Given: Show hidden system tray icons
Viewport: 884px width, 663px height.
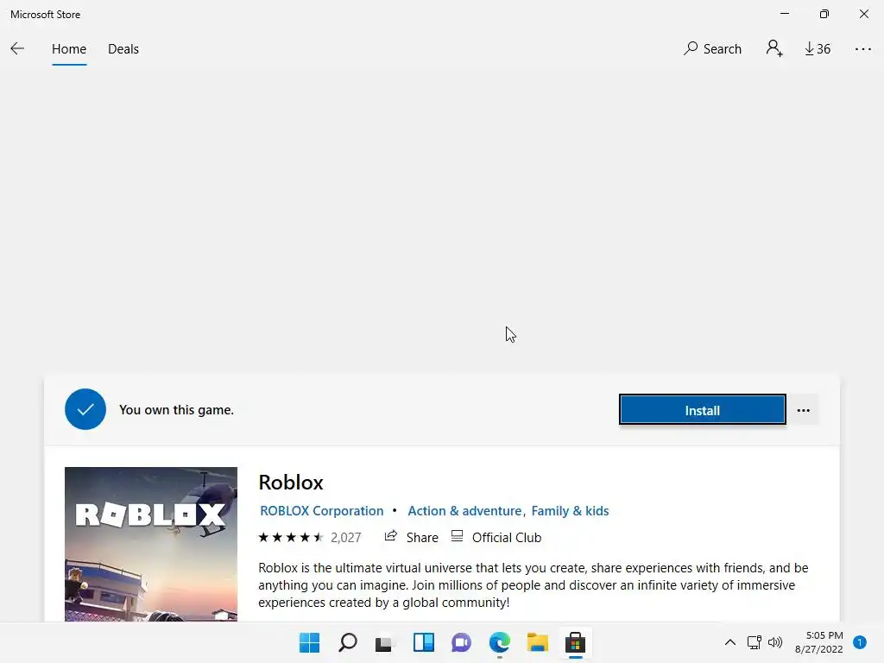Looking at the screenshot, I should [x=729, y=642].
